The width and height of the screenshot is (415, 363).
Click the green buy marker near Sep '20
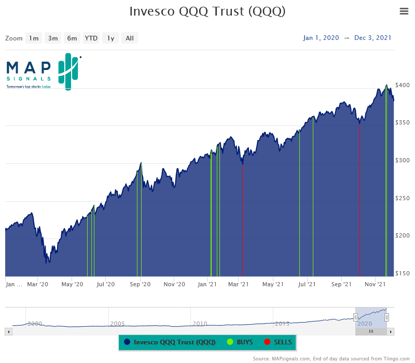pos(141,219)
